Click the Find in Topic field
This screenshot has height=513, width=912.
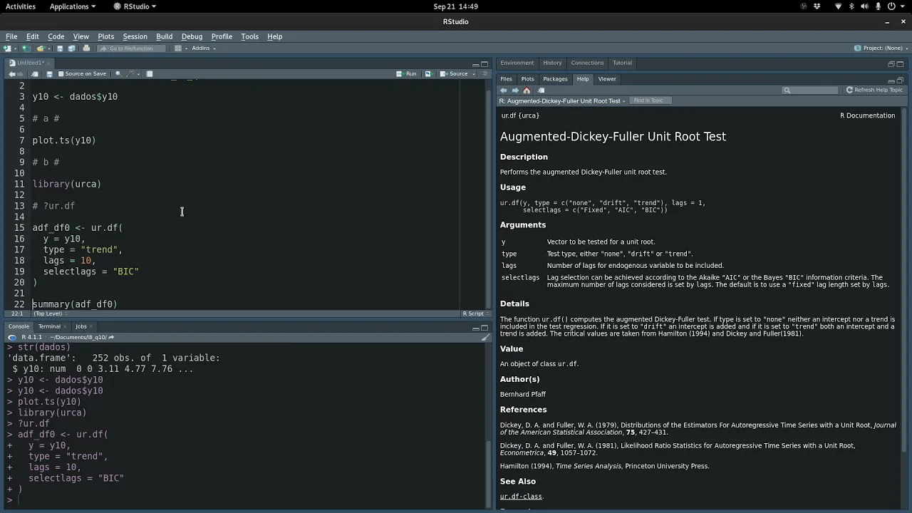651,100
